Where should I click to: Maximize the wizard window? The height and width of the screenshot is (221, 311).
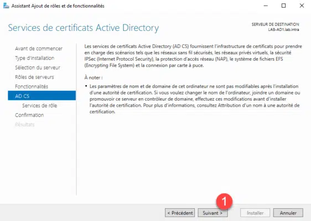click(284, 6)
